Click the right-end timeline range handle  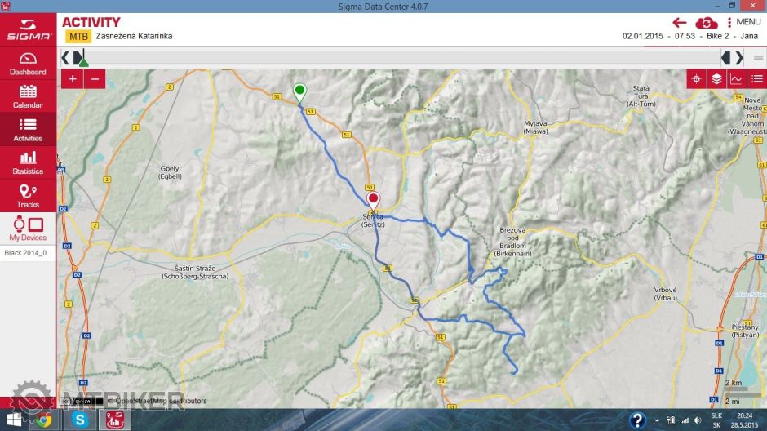point(726,57)
